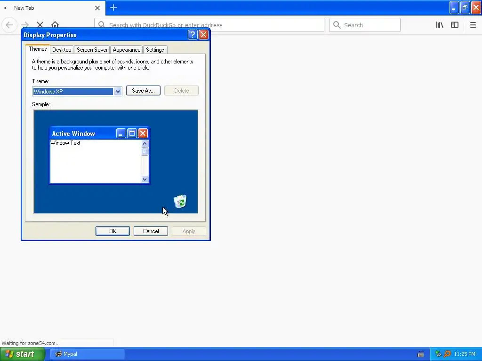Image resolution: width=482 pixels, height=361 pixels.
Task: Click the network tray icon
Action: coord(438,354)
